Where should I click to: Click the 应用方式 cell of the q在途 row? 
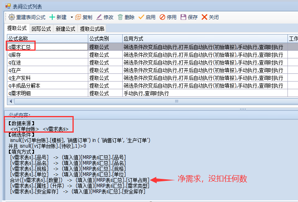click(x=205, y=62)
